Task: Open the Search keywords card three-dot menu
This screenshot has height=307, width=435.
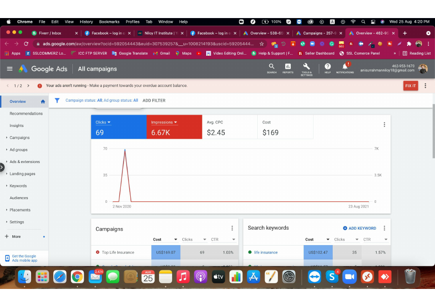Action: tap(384, 228)
